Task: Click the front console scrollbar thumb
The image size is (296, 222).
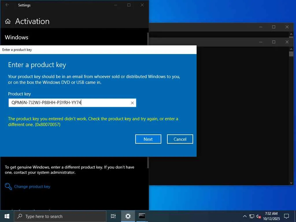Action: tap(291, 54)
